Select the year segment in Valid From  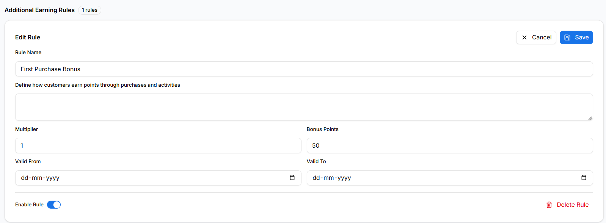coord(53,178)
